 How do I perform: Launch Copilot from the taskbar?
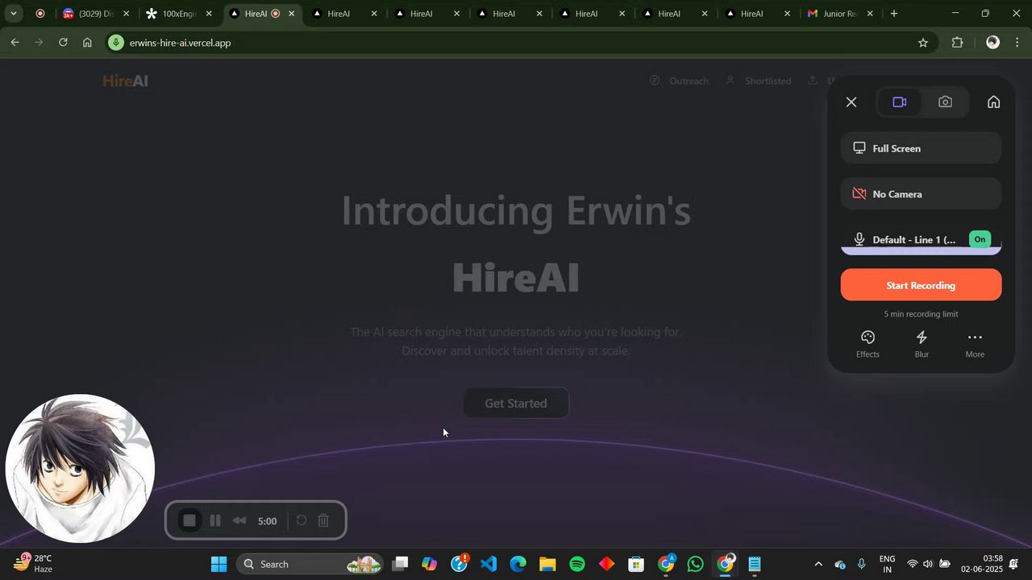click(x=430, y=564)
